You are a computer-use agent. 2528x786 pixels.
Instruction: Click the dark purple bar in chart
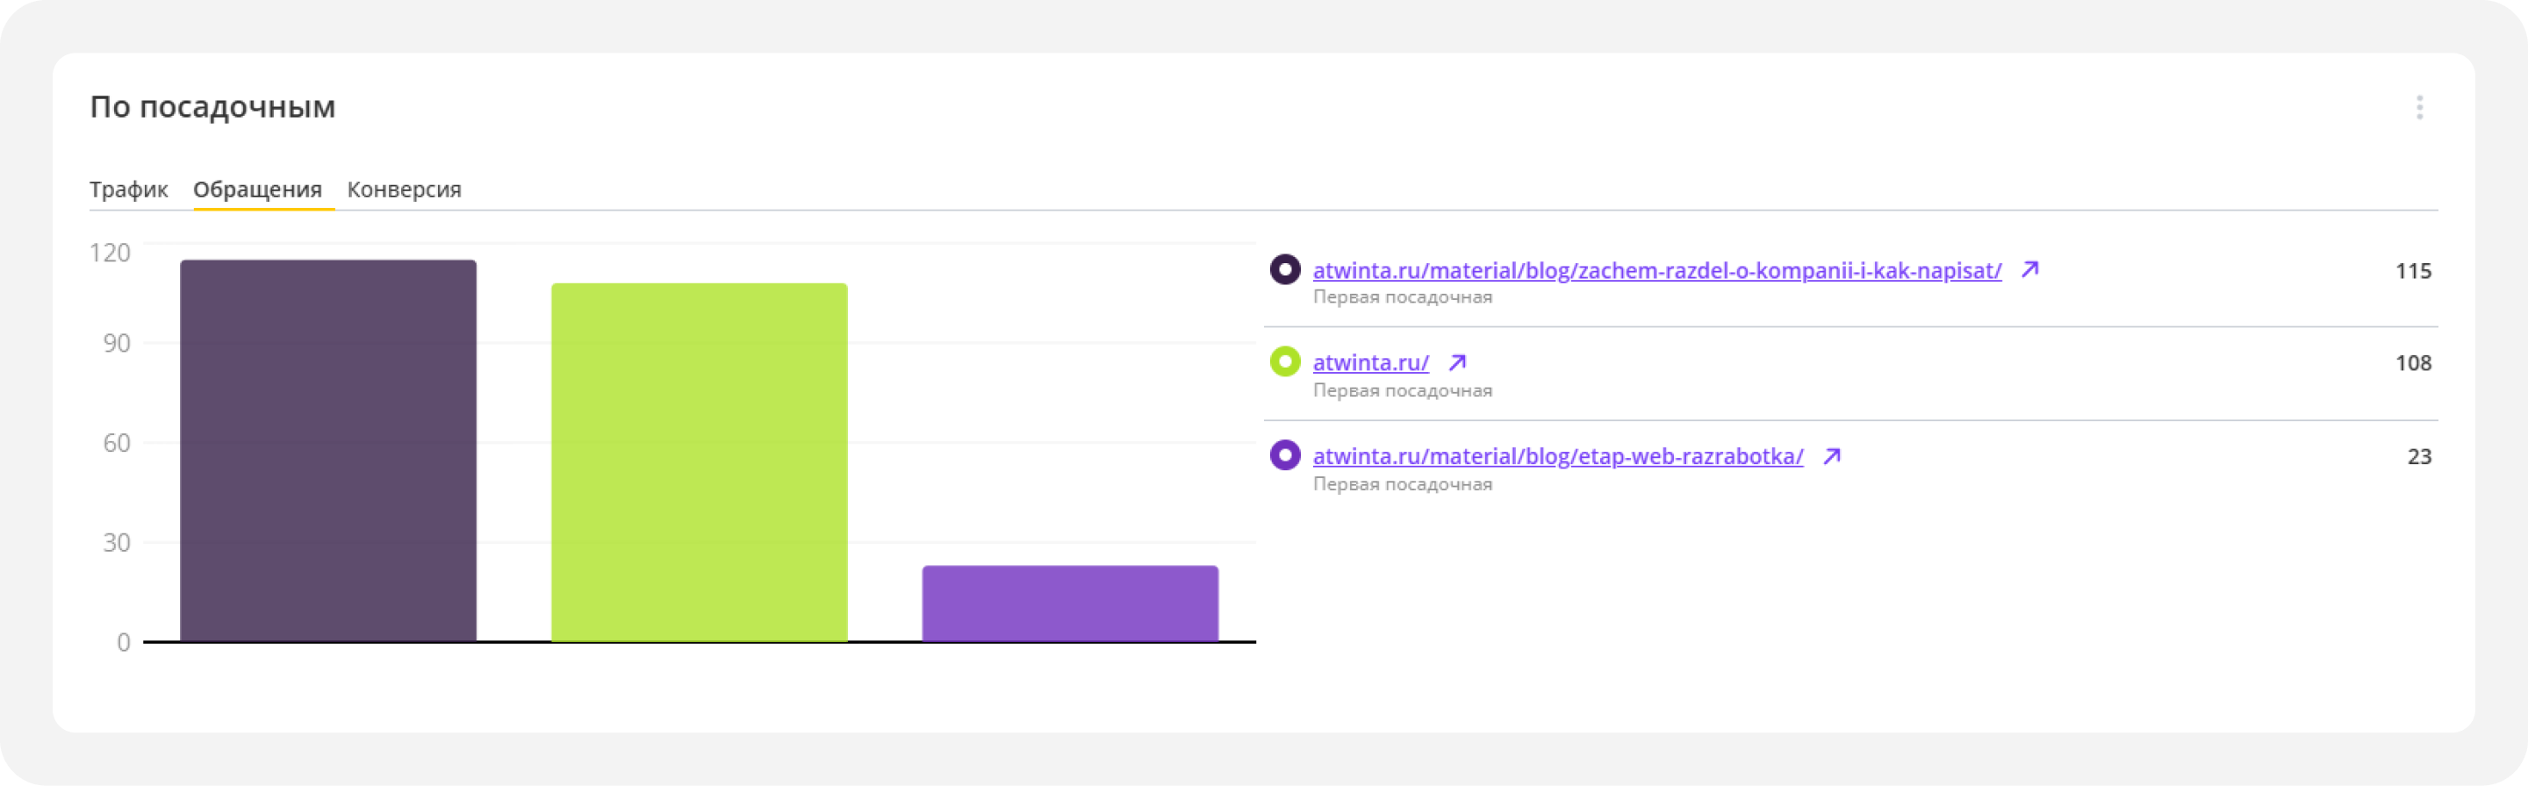coord(327,452)
